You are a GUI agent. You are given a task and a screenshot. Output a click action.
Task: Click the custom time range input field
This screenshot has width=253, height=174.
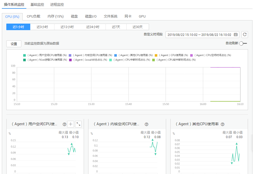click(x=199, y=35)
